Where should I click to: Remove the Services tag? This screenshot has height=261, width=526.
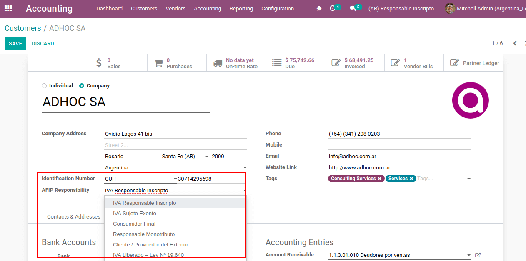411,179
